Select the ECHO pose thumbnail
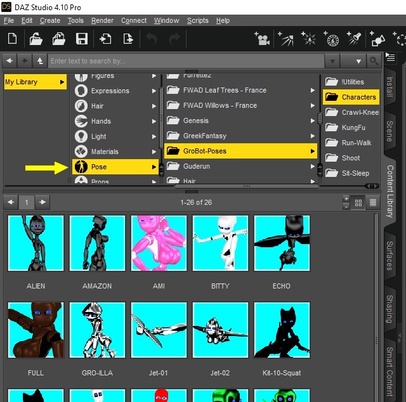406x402 pixels. tap(282, 243)
